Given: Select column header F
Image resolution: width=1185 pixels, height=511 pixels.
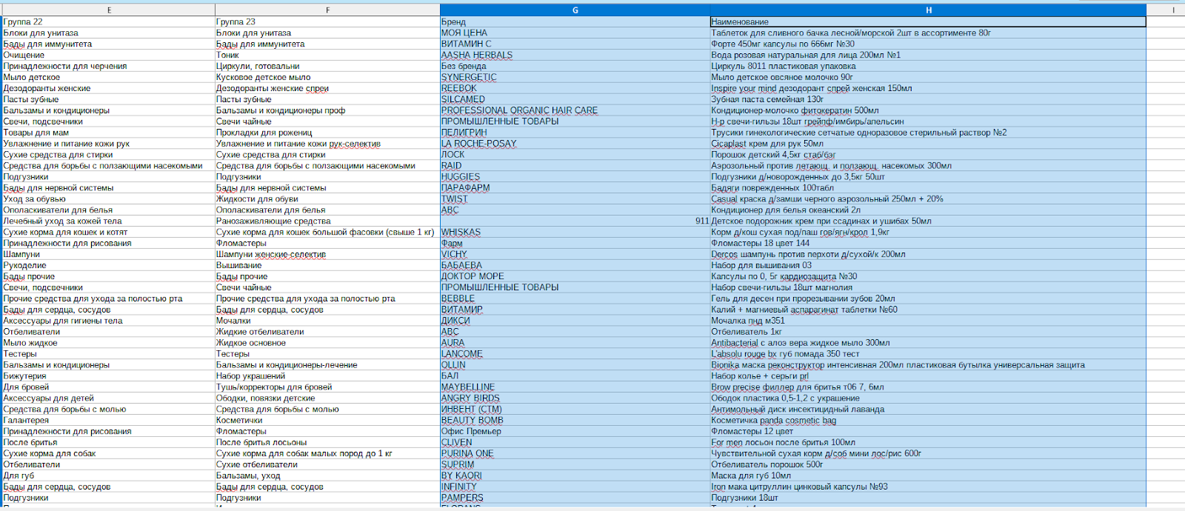Looking at the screenshot, I should [x=328, y=10].
